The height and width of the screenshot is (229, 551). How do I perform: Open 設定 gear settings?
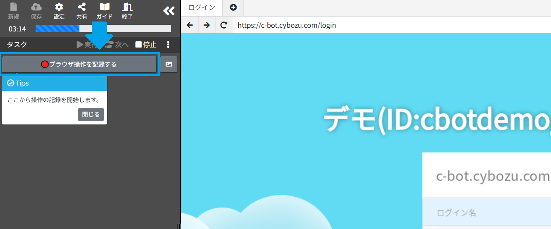click(x=59, y=11)
